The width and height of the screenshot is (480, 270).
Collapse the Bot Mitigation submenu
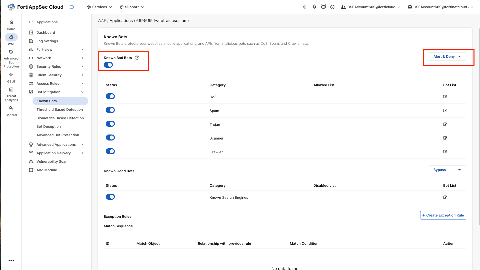click(82, 92)
